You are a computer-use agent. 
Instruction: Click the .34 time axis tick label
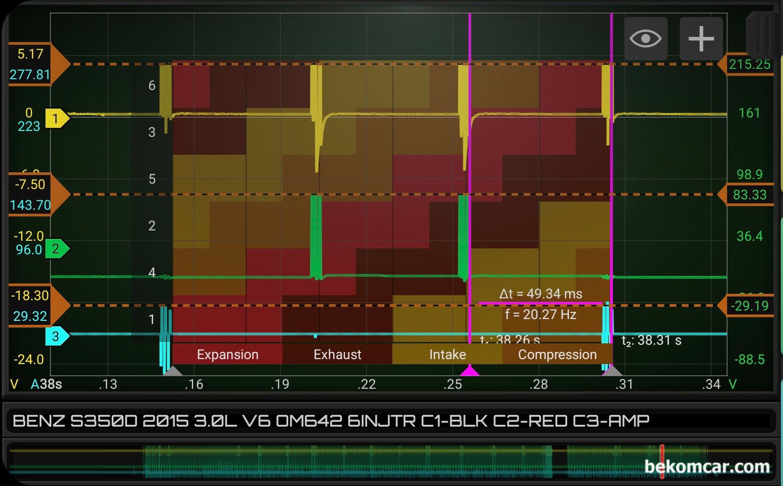click(x=711, y=384)
